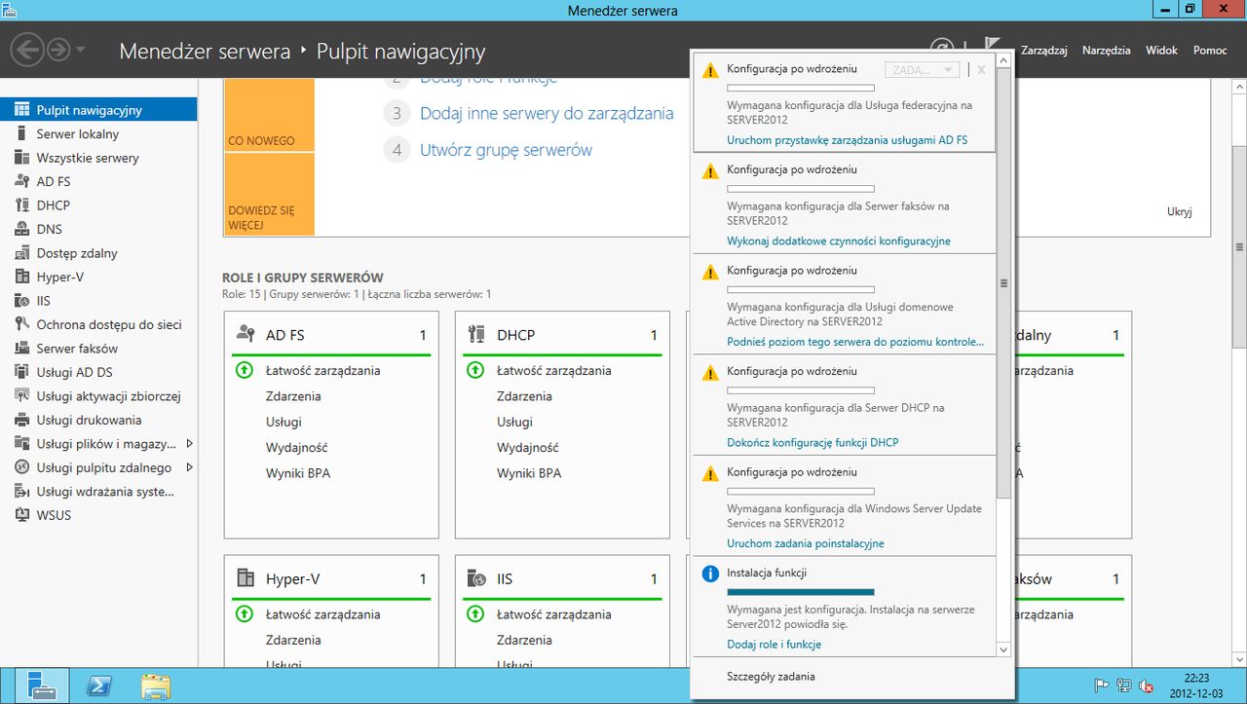Click the DHCP sidebar icon
Screen dimensions: 1247x704
(21, 205)
